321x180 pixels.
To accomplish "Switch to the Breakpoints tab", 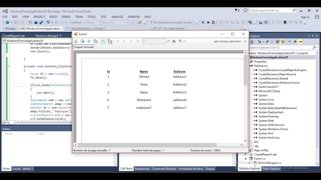I will point(142,169).
